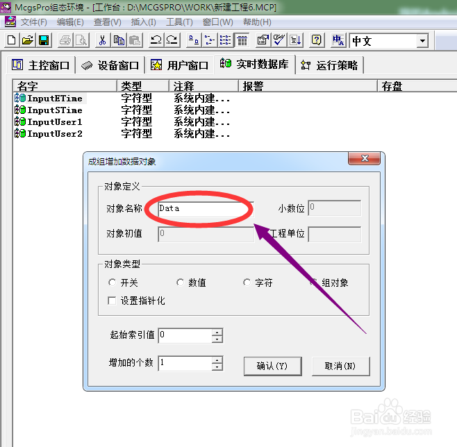The width and height of the screenshot is (457, 447).
Task: Click the Cut scissors icon
Action: [103, 40]
